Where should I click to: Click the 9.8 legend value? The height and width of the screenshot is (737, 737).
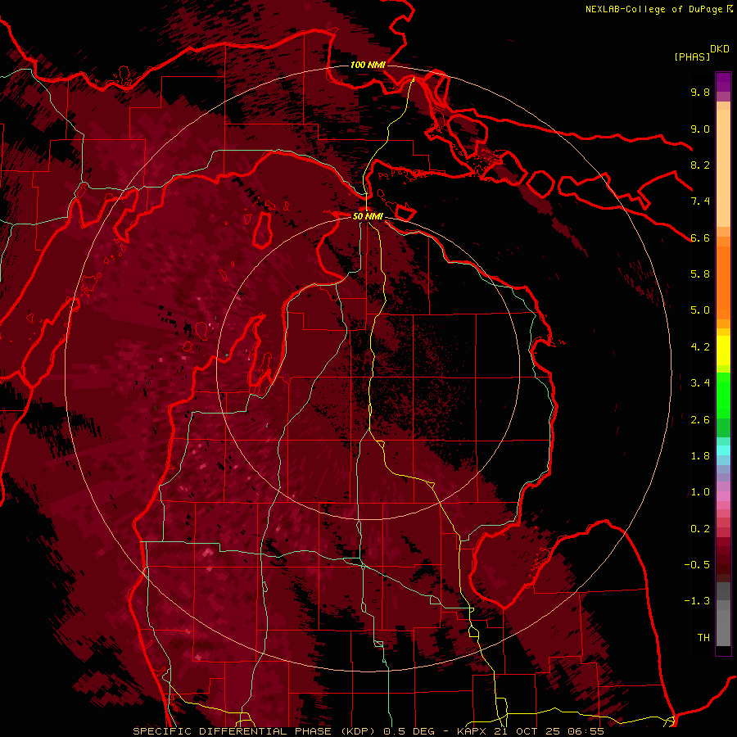click(x=700, y=92)
